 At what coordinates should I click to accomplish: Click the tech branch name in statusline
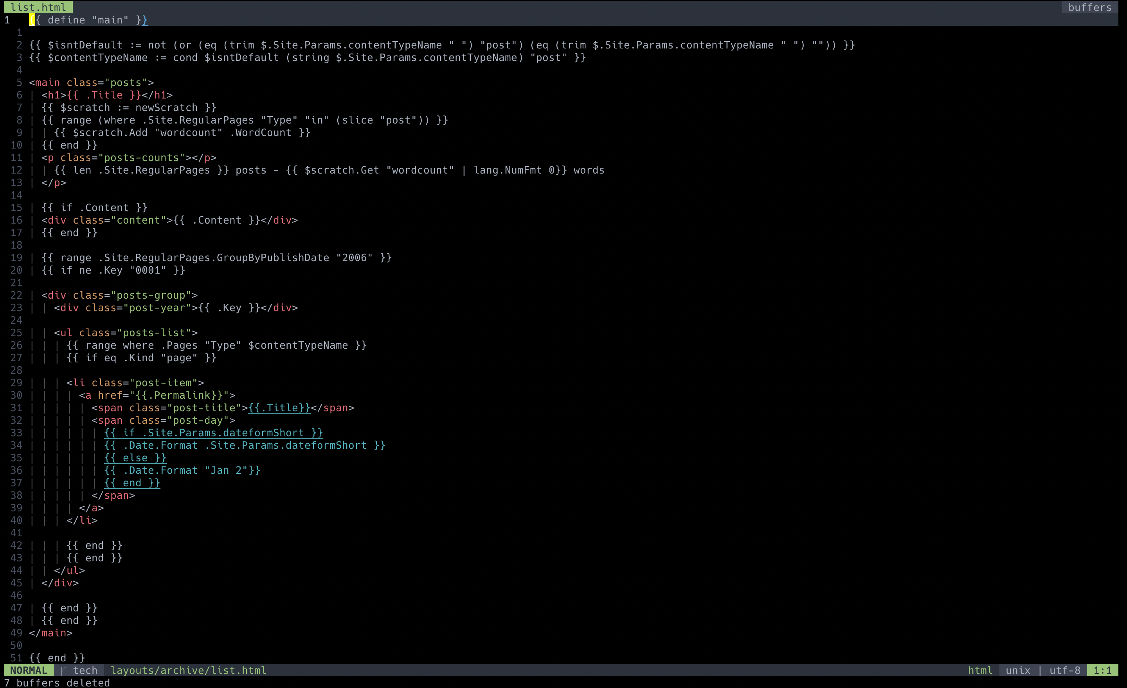85,670
